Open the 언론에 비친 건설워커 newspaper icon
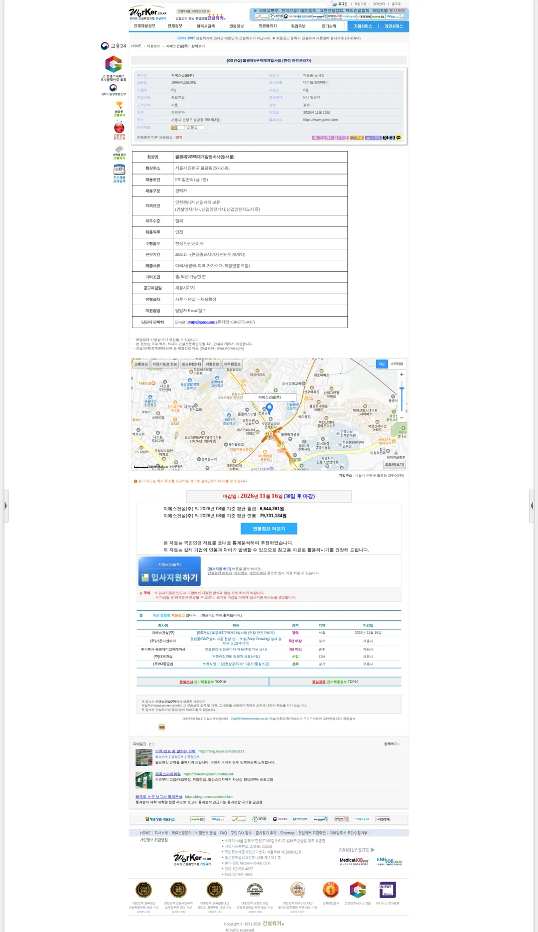 (119, 153)
